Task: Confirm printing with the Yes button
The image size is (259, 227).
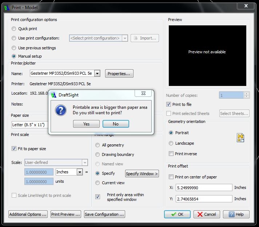Action: click(86, 124)
